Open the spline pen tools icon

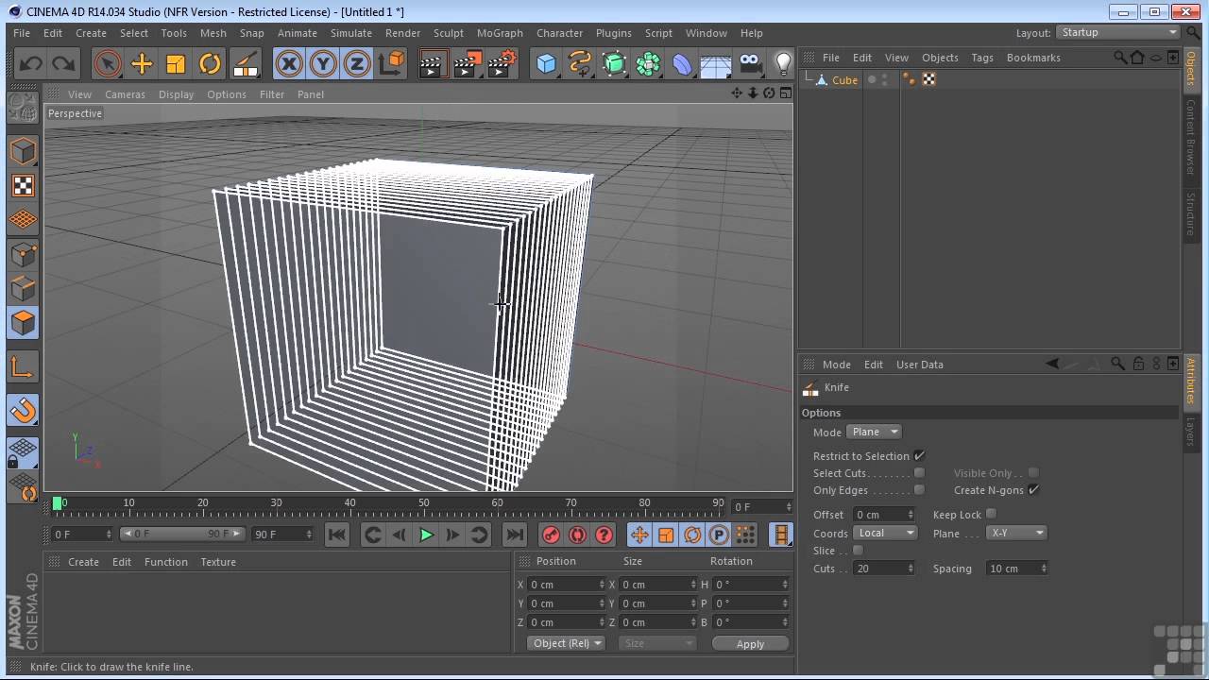pos(580,63)
